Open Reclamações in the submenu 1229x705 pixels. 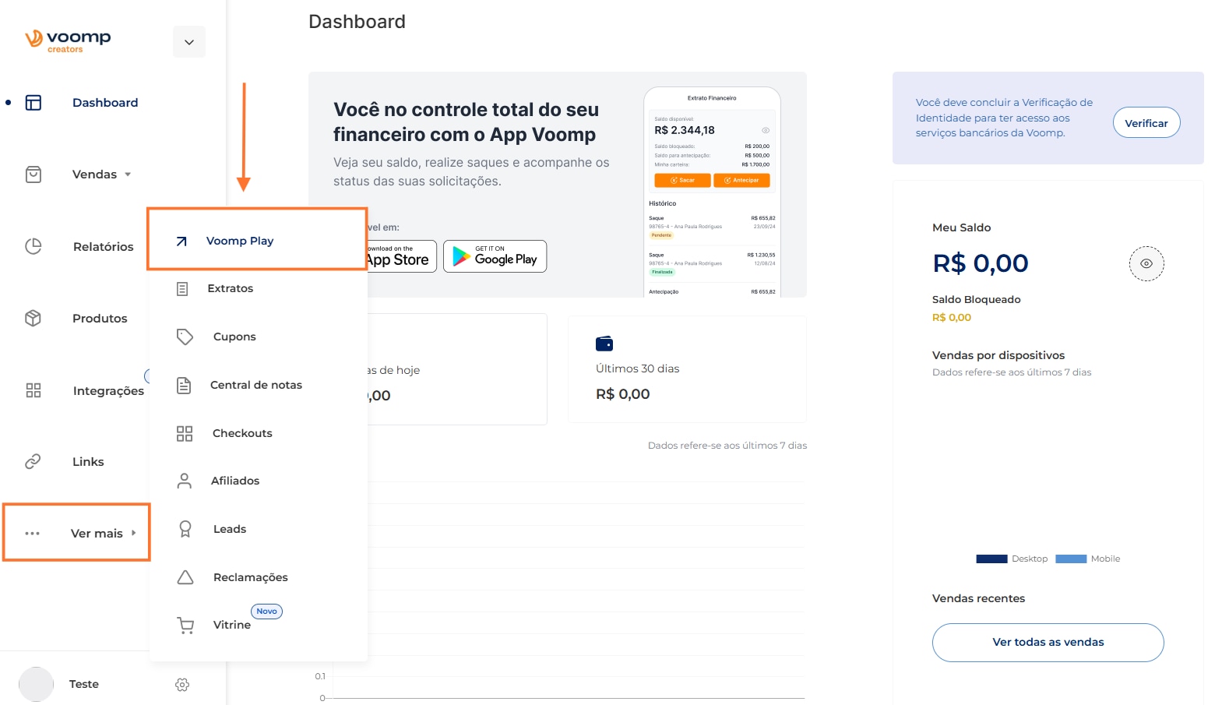pos(251,577)
